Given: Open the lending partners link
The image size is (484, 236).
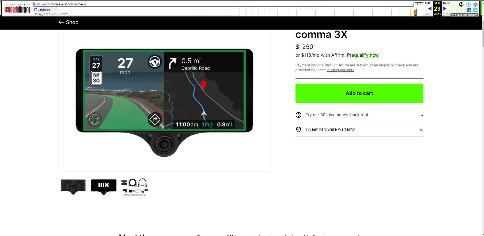Looking at the screenshot, I should (x=340, y=70).
